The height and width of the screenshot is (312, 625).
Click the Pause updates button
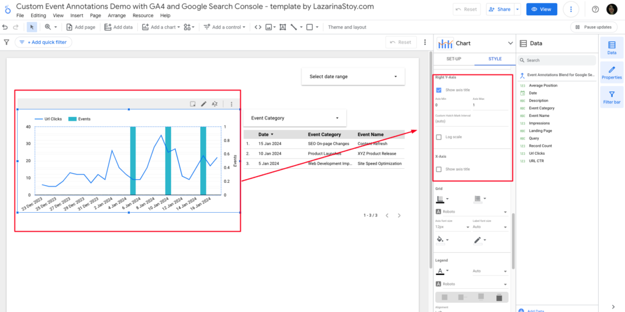pyautogui.click(x=594, y=27)
